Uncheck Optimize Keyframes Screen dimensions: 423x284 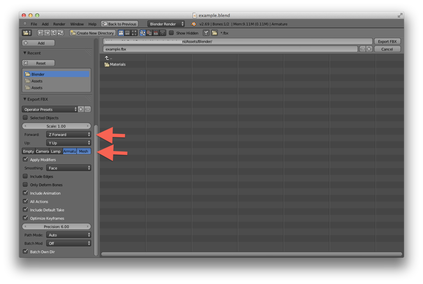pyautogui.click(x=25, y=218)
